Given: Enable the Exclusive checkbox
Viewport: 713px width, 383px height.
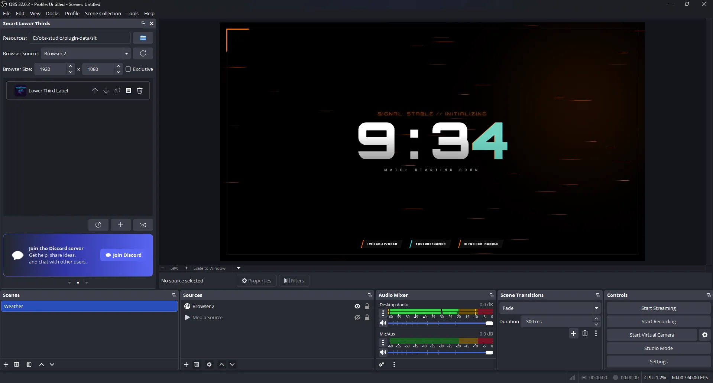Looking at the screenshot, I should tap(128, 69).
